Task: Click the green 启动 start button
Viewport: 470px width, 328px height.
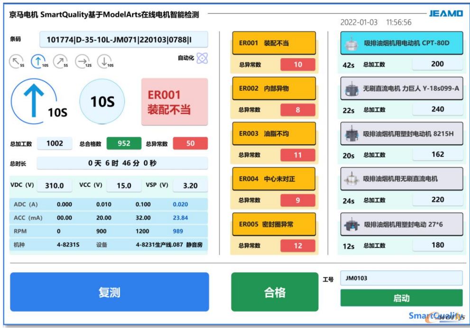Action: (x=402, y=298)
